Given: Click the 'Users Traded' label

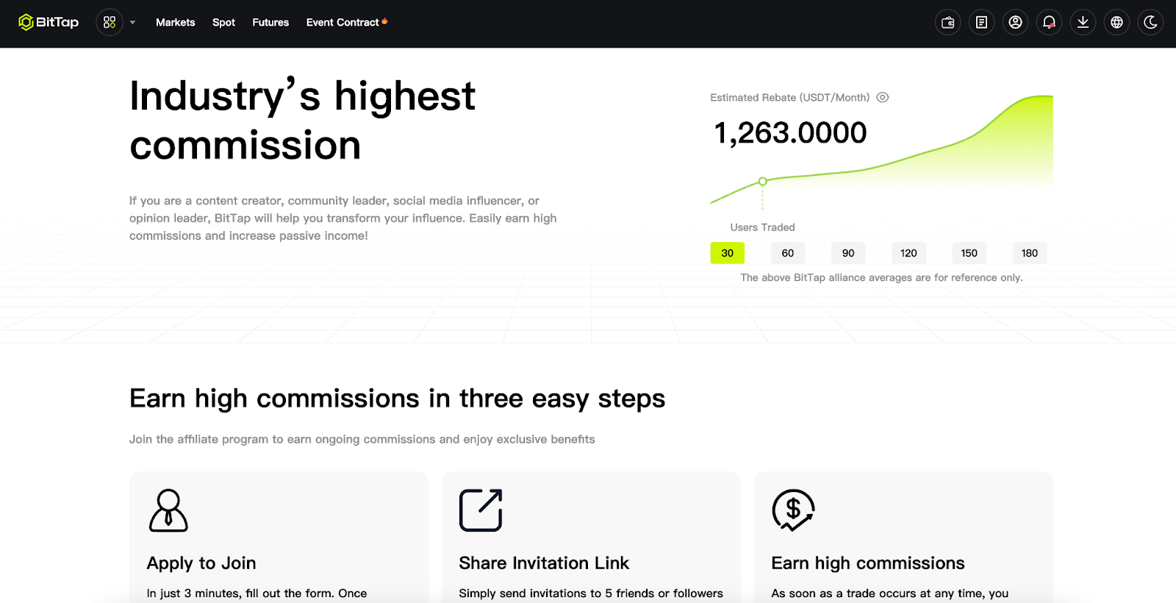Looking at the screenshot, I should coord(762,227).
